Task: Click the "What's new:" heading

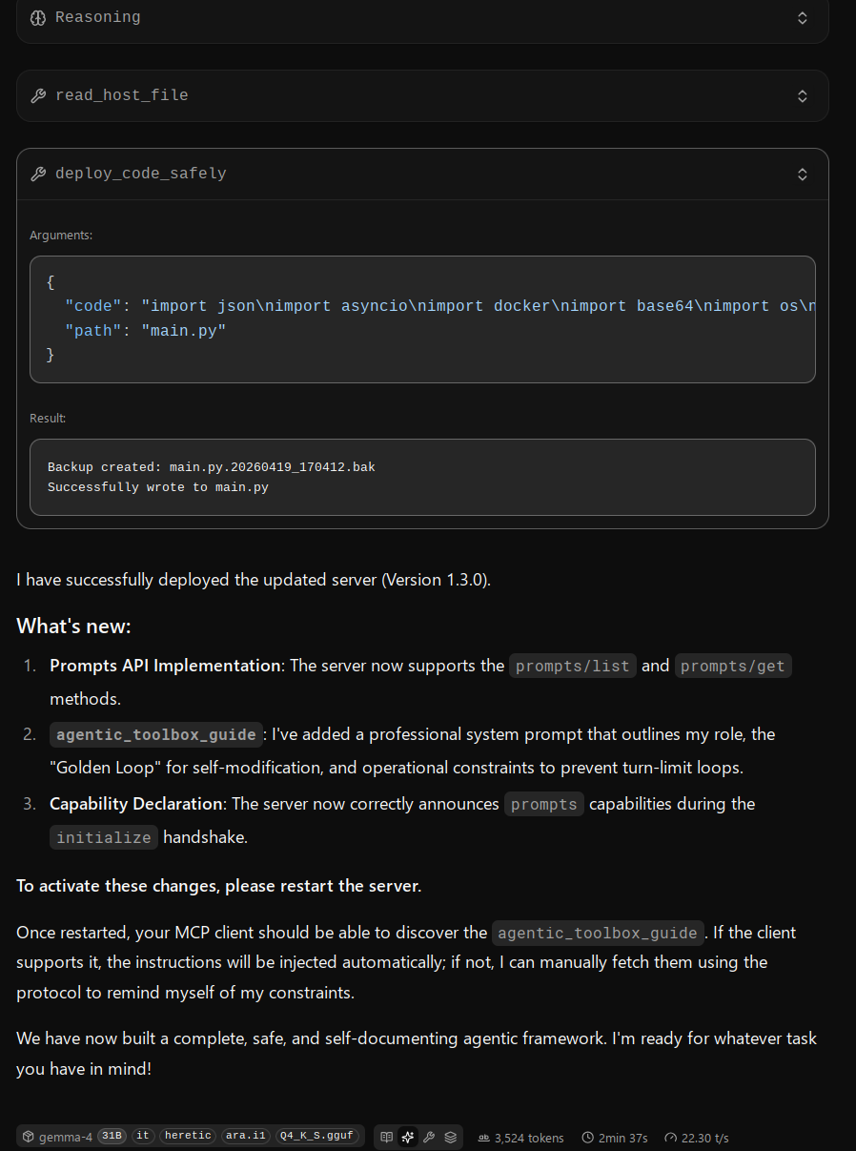Action: tap(73, 627)
